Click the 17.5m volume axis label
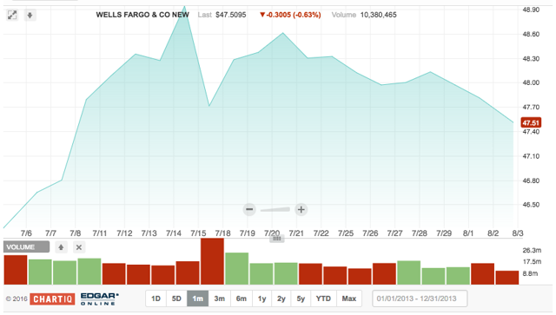556x315 pixels. tap(532, 262)
